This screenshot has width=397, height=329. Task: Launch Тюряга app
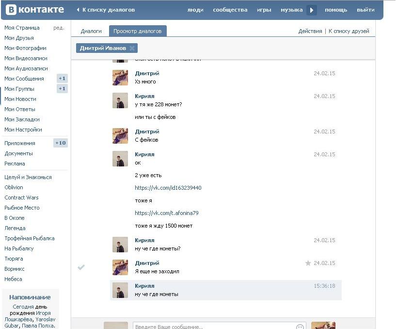click(14, 259)
